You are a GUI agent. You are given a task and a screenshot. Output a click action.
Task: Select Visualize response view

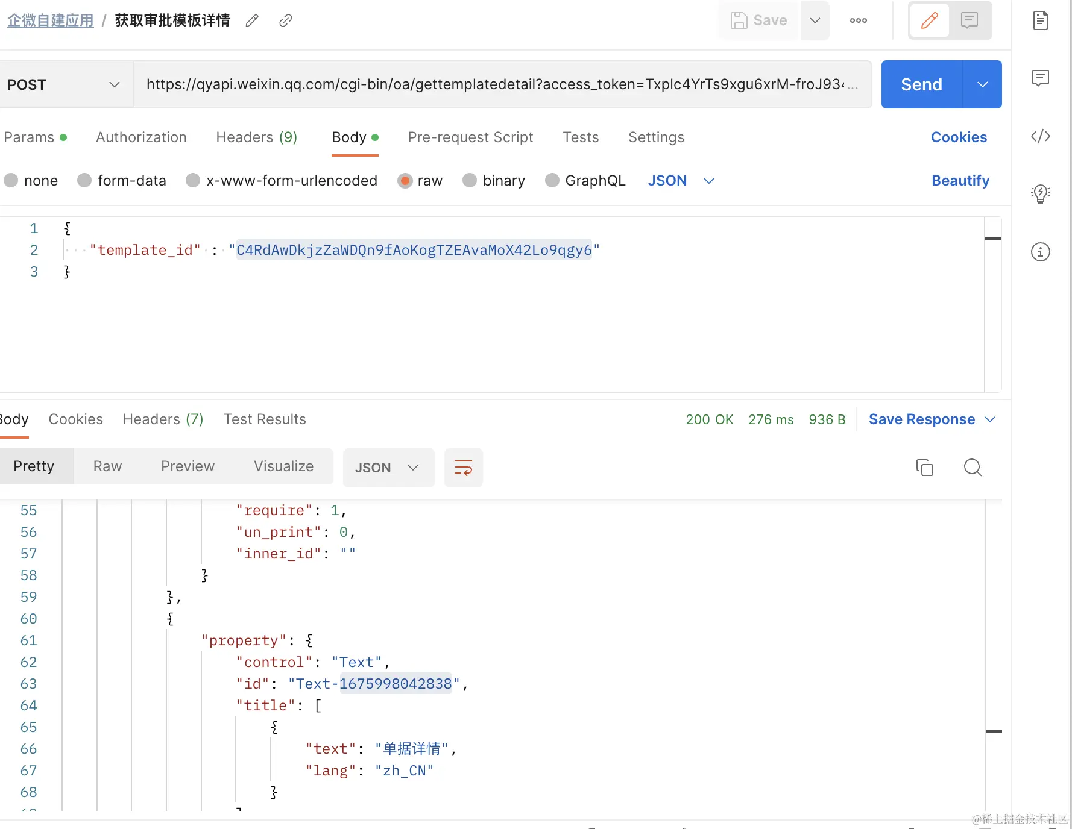click(x=283, y=466)
